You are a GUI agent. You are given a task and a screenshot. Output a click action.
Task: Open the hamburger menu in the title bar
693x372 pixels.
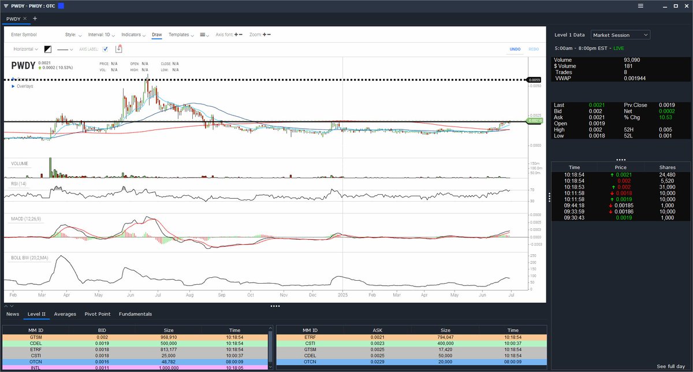pos(640,6)
